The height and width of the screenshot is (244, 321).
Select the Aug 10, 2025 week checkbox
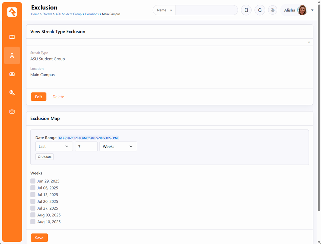33,222
